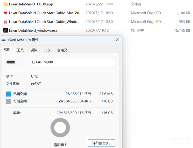Select the Windows Quick Start Guide PDF icon
The width and height of the screenshot is (193, 148).
pos(5,22)
